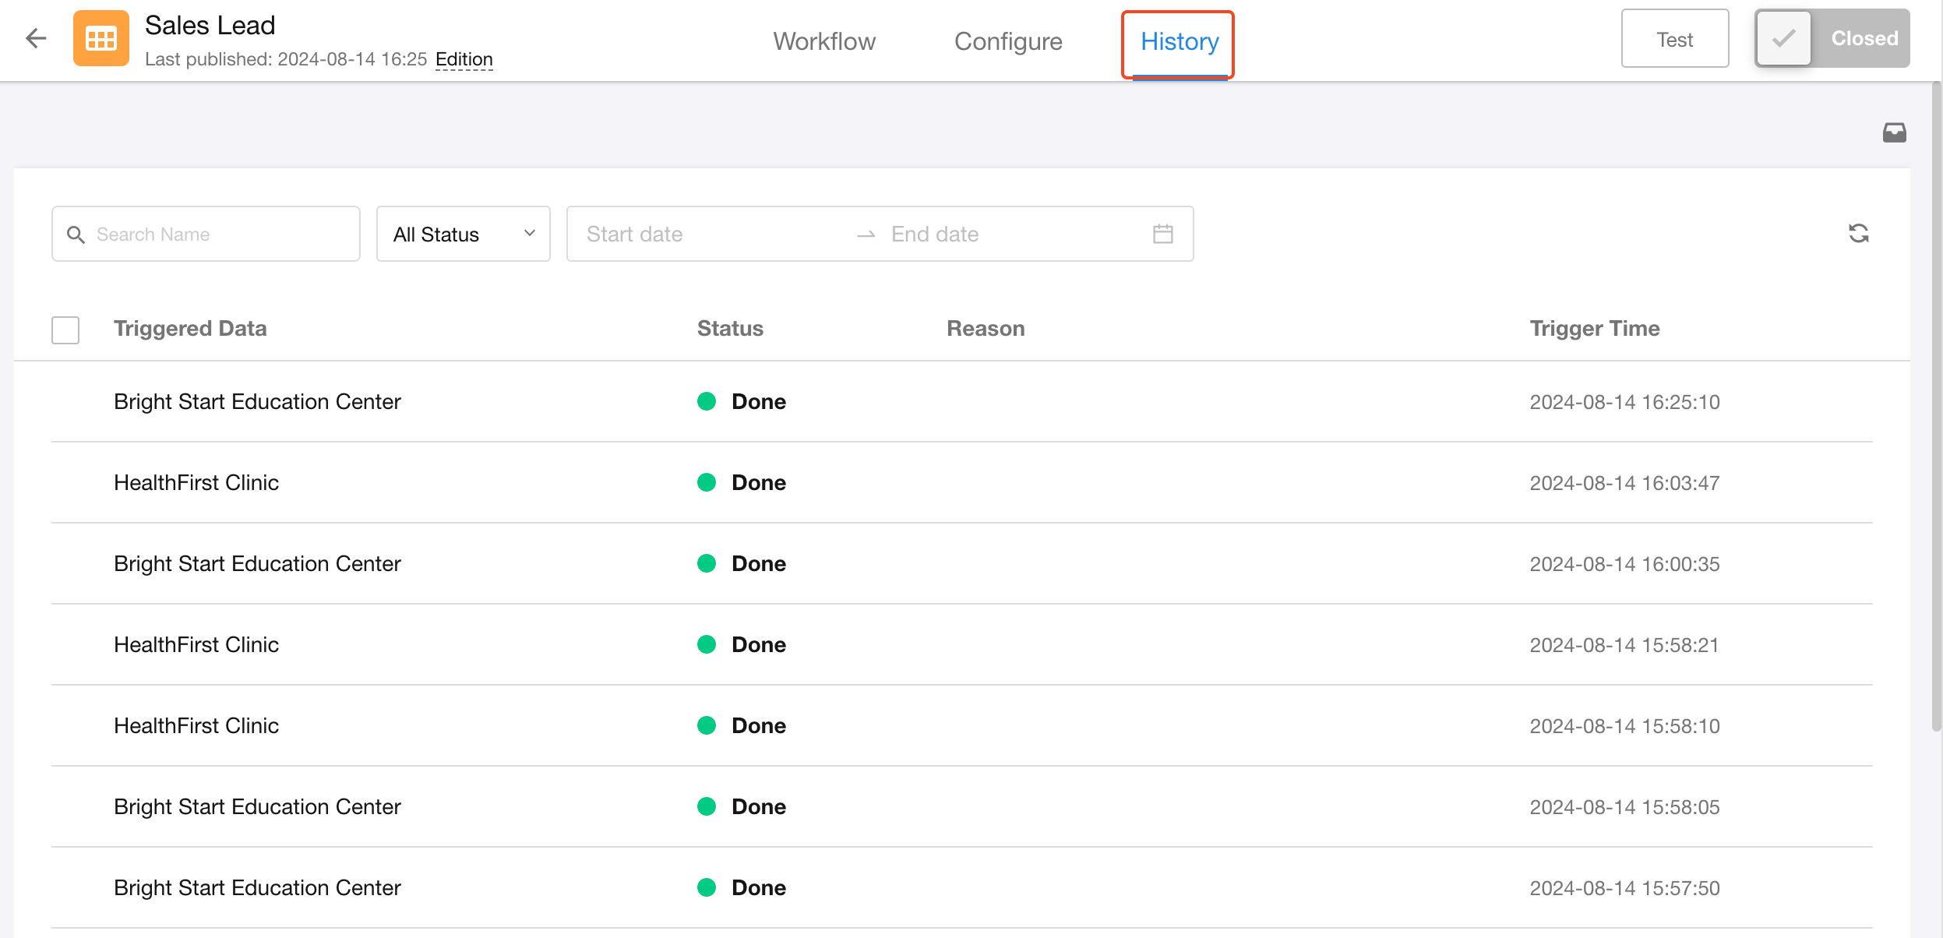
Task: Open the History tab
Action: (x=1180, y=41)
